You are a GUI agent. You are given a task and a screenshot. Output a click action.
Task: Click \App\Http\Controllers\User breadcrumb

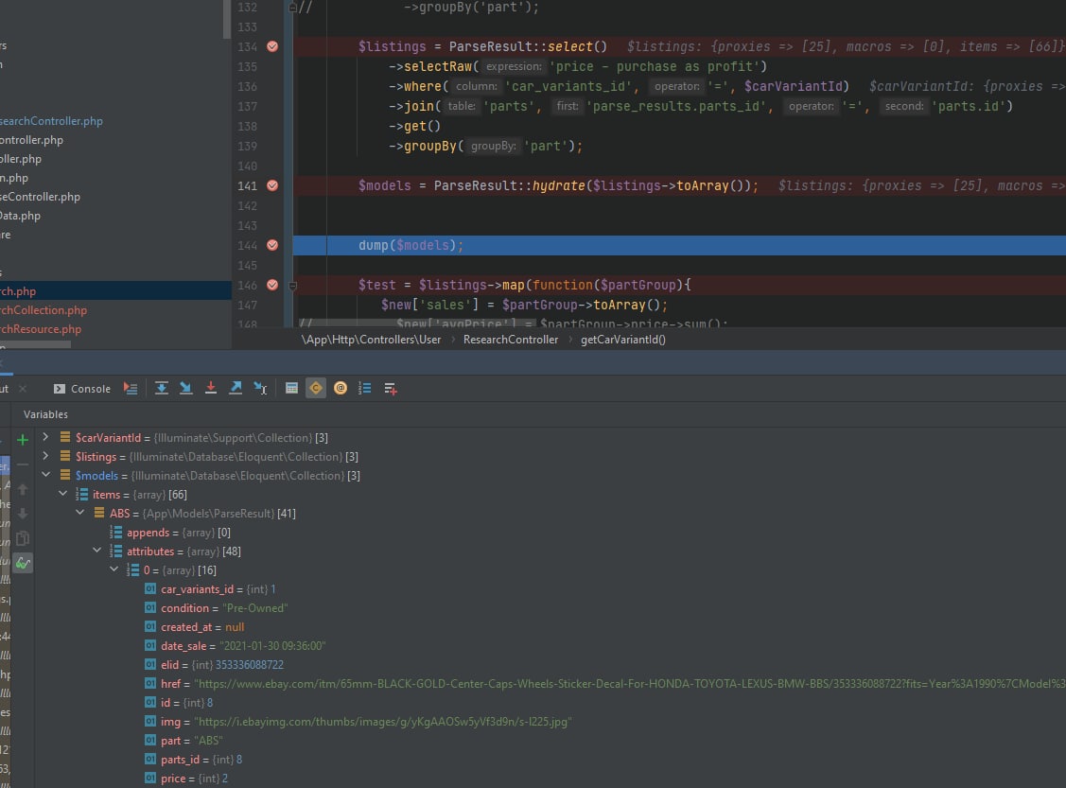[371, 340]
